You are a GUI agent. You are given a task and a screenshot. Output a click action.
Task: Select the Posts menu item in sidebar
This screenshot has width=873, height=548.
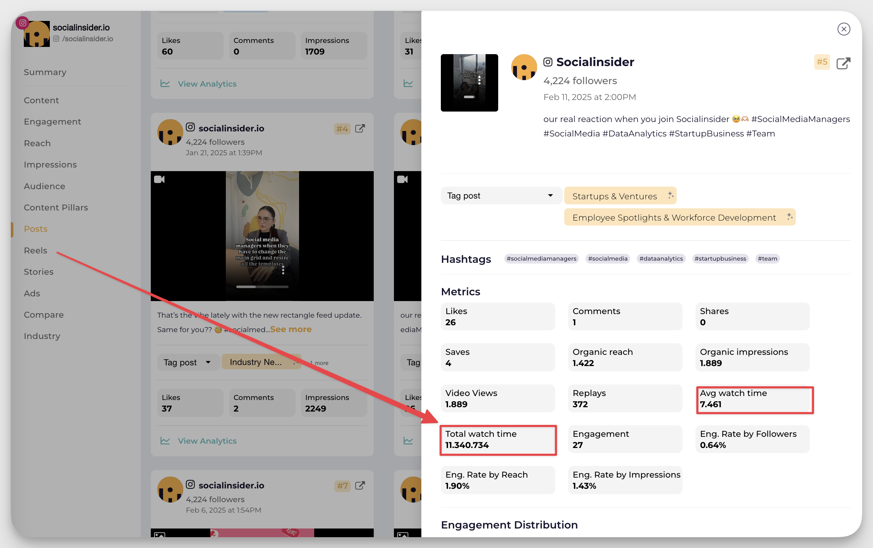tap(36, 229)
